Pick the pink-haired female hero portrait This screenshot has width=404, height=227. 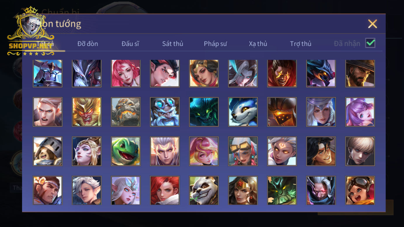pos(126,73)
